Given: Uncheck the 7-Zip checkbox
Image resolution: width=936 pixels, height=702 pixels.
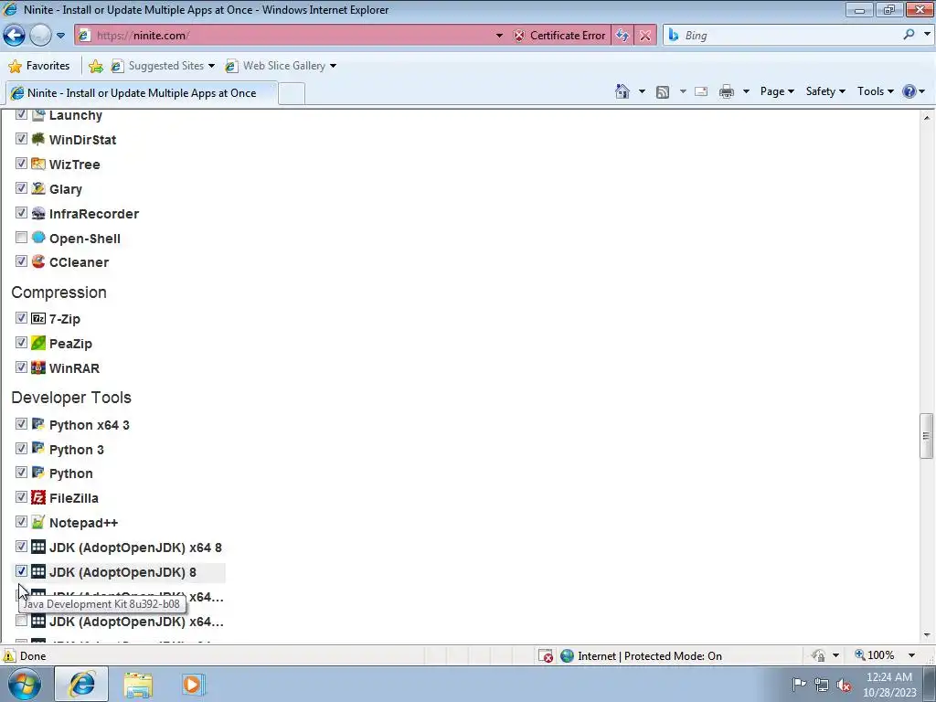Looking at the screenshot, I should point(22,317).
